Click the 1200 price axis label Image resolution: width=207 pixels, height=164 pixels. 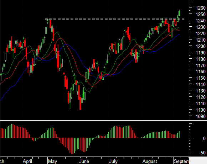[201, 46]
